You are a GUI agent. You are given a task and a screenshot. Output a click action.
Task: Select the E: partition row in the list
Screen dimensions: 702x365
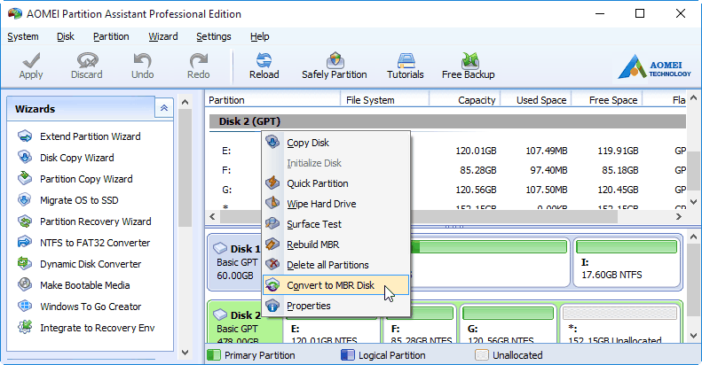coord(447,151)
